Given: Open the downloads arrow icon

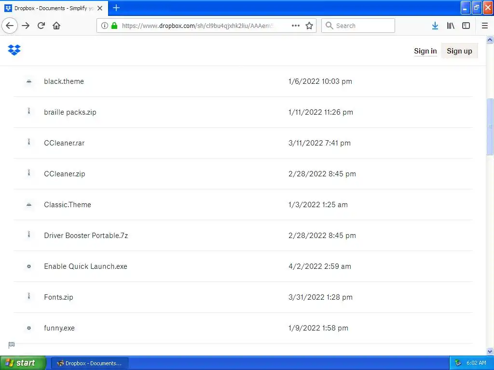Looking at the screenshot, I should tap(435, 26).
